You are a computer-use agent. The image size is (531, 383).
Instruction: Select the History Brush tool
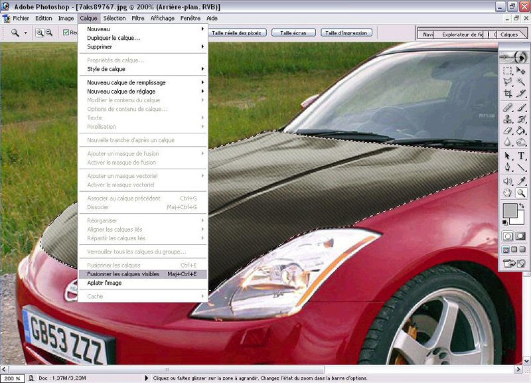[x=521, y=119]
